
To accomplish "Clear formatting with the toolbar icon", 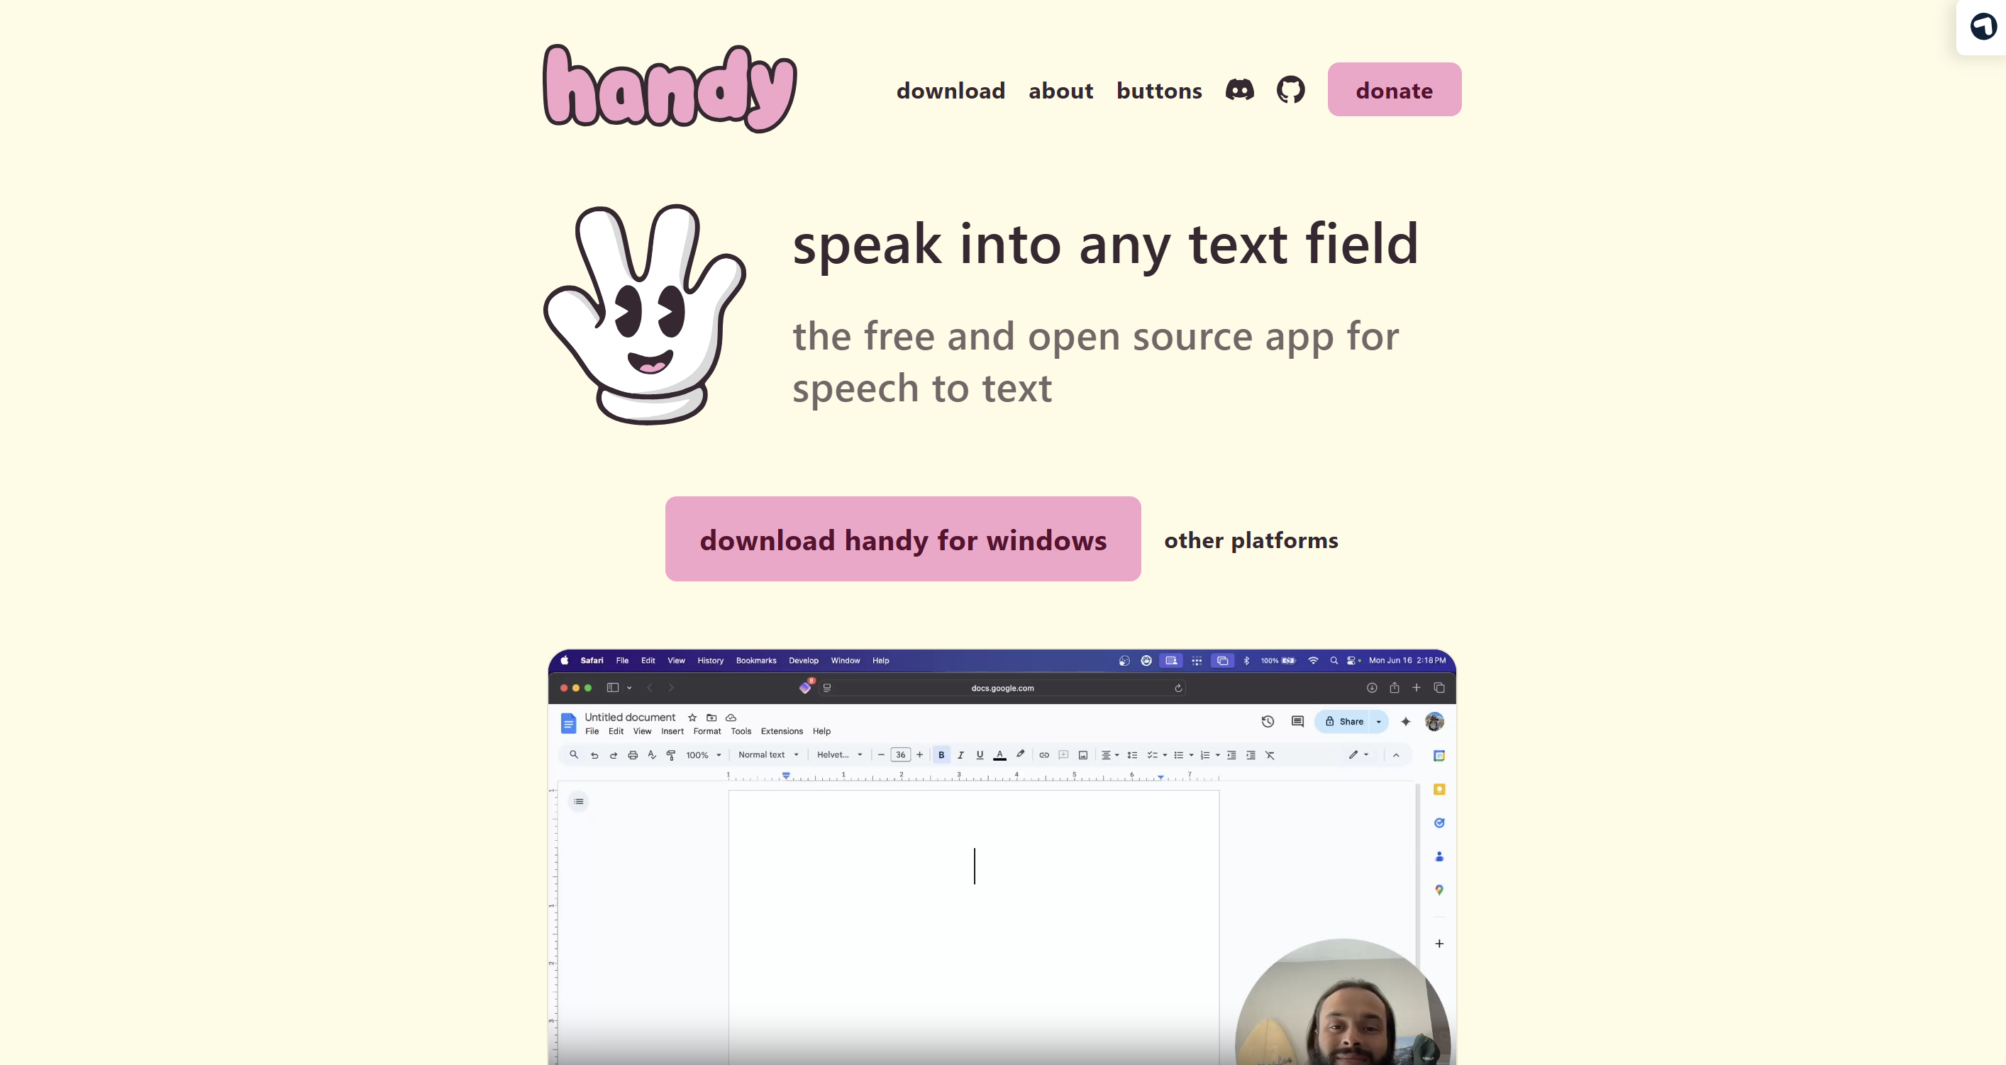I will (x=1270, y=755).
